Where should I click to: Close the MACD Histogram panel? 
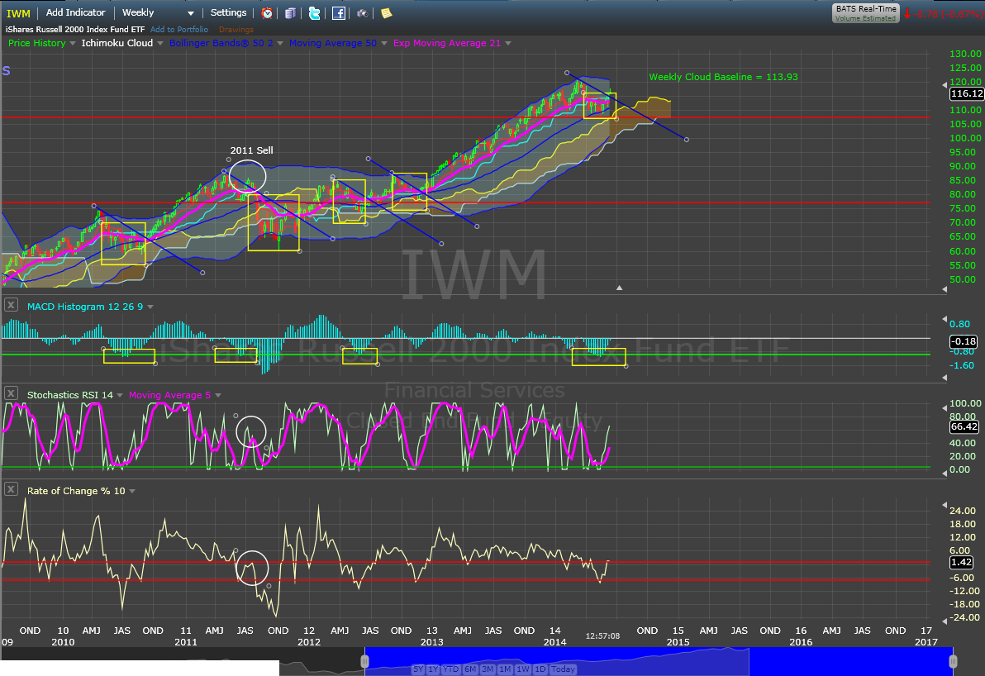(11, 305)
